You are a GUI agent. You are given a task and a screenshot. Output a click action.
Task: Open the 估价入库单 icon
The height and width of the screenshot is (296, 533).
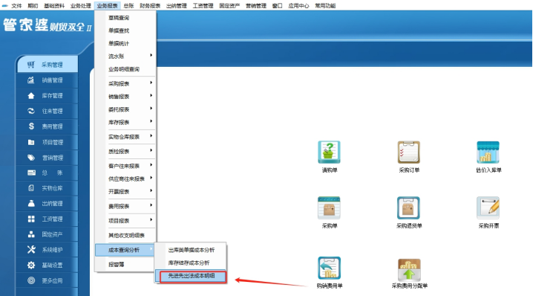coord(488,152)
